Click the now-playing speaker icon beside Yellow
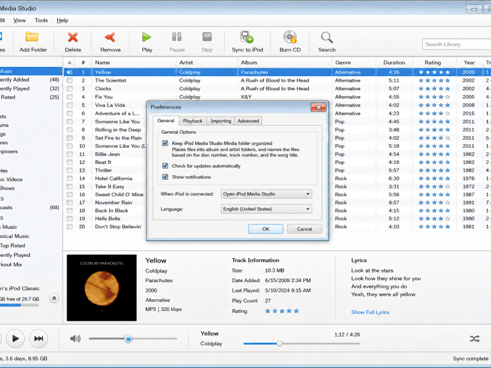491x368 pixels. (x=69, y=72)
